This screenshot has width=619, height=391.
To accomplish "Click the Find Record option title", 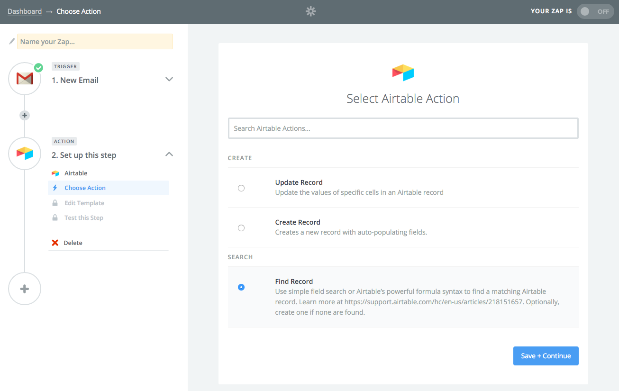I will 294,282.
